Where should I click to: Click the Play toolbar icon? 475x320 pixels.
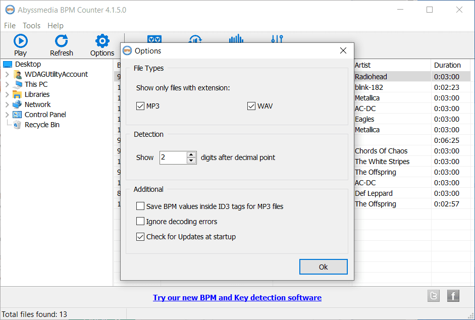(20, 41)
